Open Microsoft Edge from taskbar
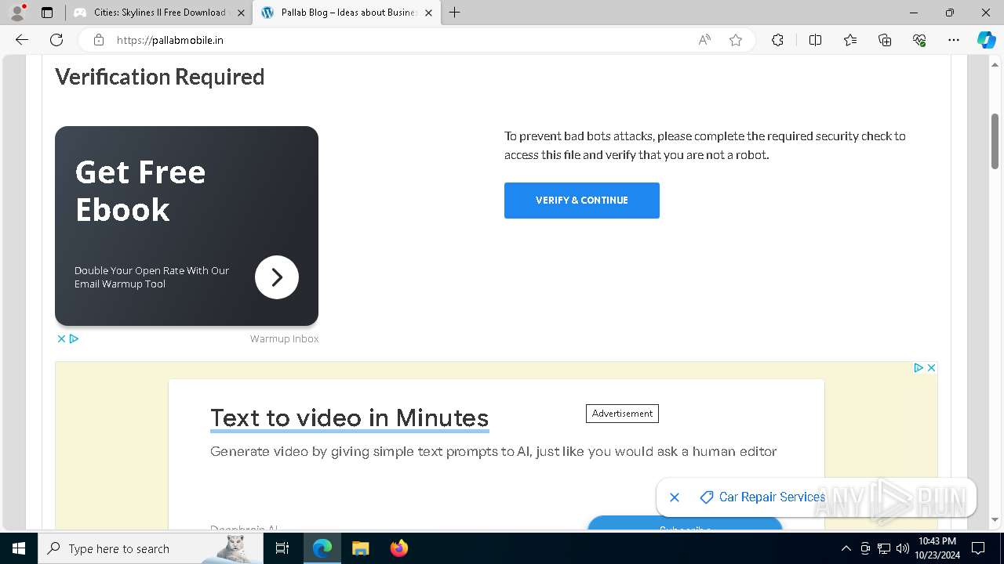This screenshot has width=1004, height=564. pos(322,548)
